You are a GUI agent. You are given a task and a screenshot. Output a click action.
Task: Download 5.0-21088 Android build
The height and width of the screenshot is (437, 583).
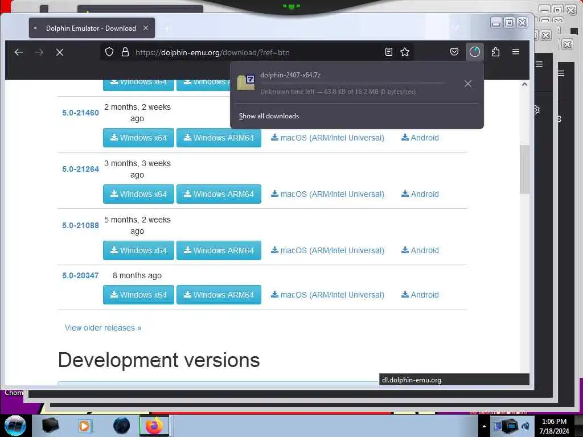pyautogui.click(x=420, y=250)
